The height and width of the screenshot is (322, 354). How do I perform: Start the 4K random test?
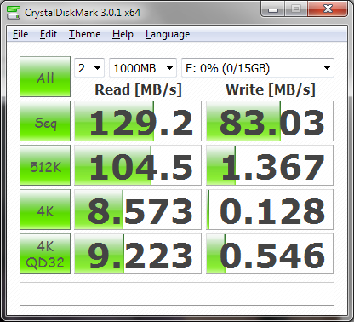(x=45, y=210)
